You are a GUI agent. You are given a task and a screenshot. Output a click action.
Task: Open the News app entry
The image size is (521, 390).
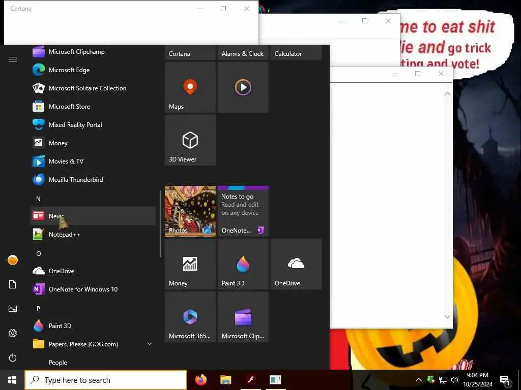pos(93,216)
